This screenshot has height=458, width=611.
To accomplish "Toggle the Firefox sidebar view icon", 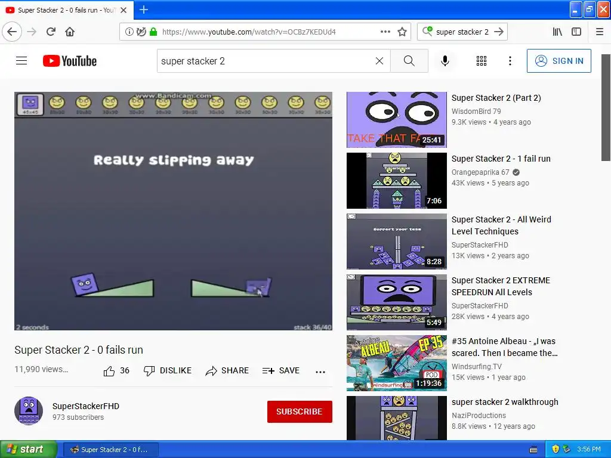I will point(576,32).
